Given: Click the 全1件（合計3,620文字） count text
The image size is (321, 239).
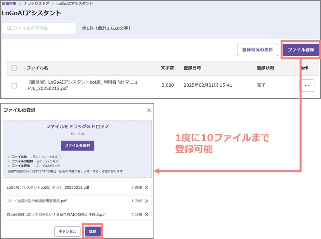Looking at the screenshot, I should (106, 28).
